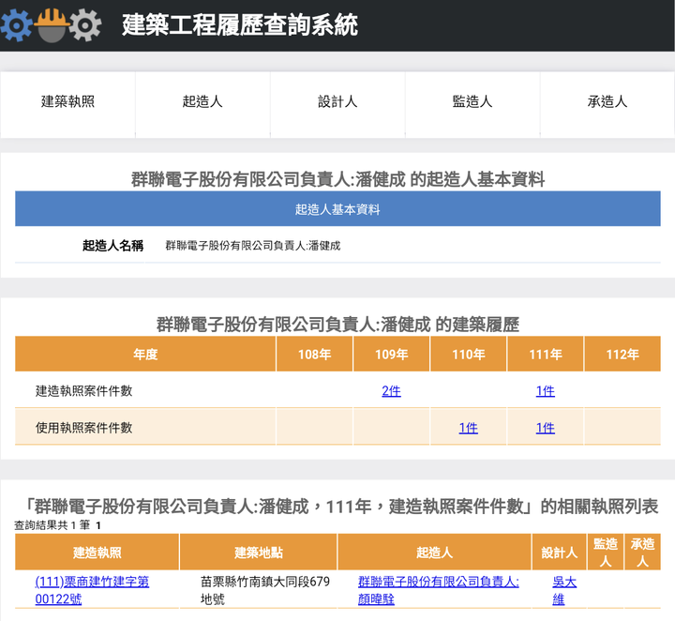Click the 群聯電子股份有限公司負責人:潘健成 name value
Screen dimensions: 675x621
coord(253,246)
